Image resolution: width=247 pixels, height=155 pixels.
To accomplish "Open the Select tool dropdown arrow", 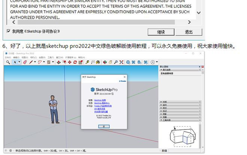I will coord(19,62).
